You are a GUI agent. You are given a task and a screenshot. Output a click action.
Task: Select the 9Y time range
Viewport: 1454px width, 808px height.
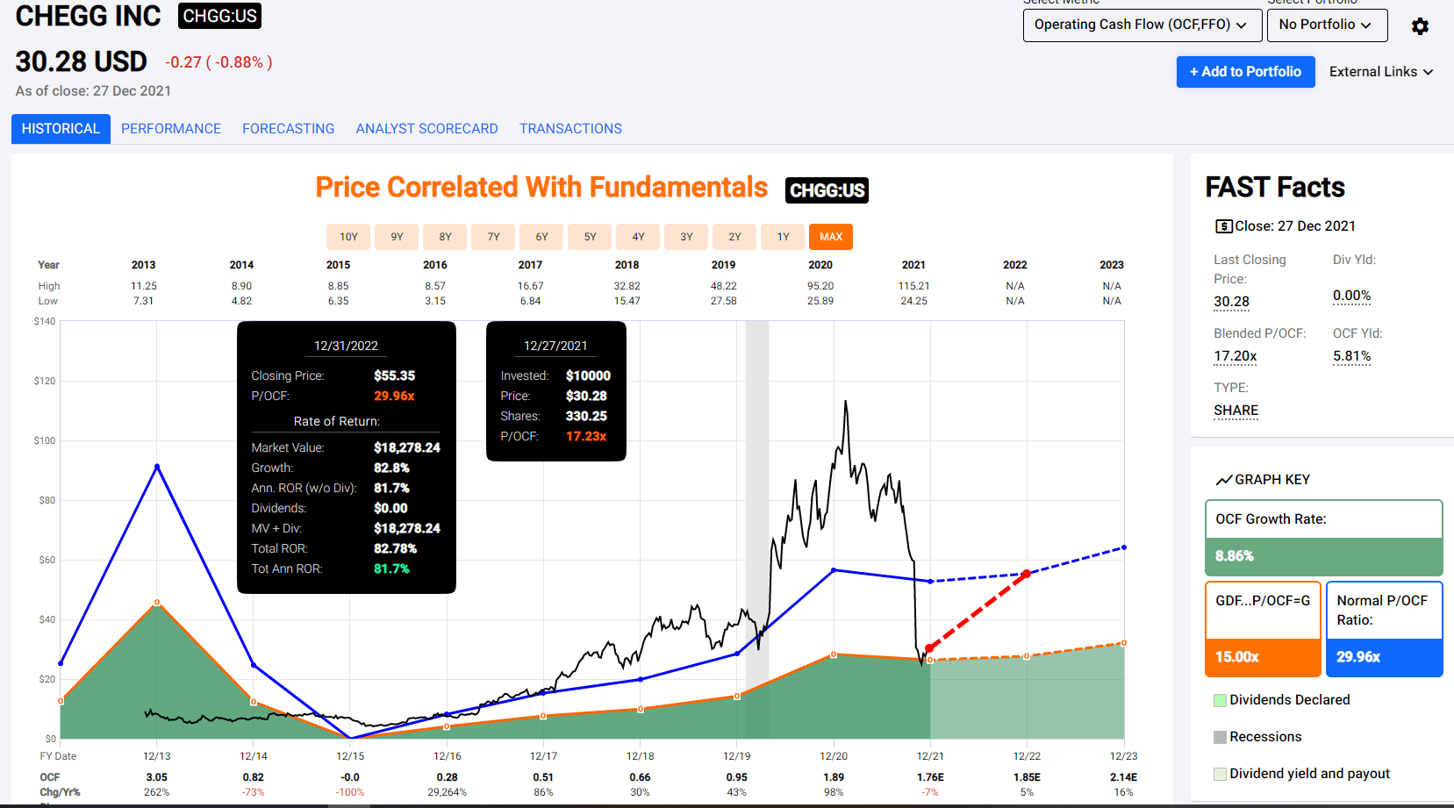coord(397,237)
